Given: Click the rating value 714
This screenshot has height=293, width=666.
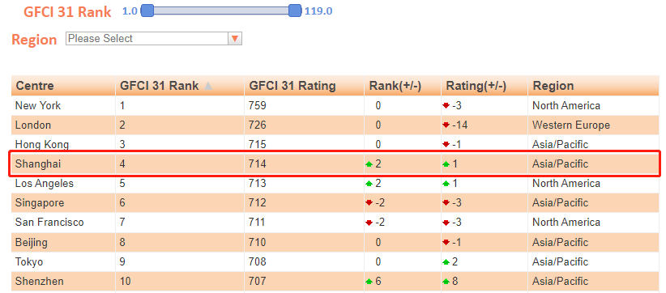Looking at the screenshot, I should click(258, 163).
